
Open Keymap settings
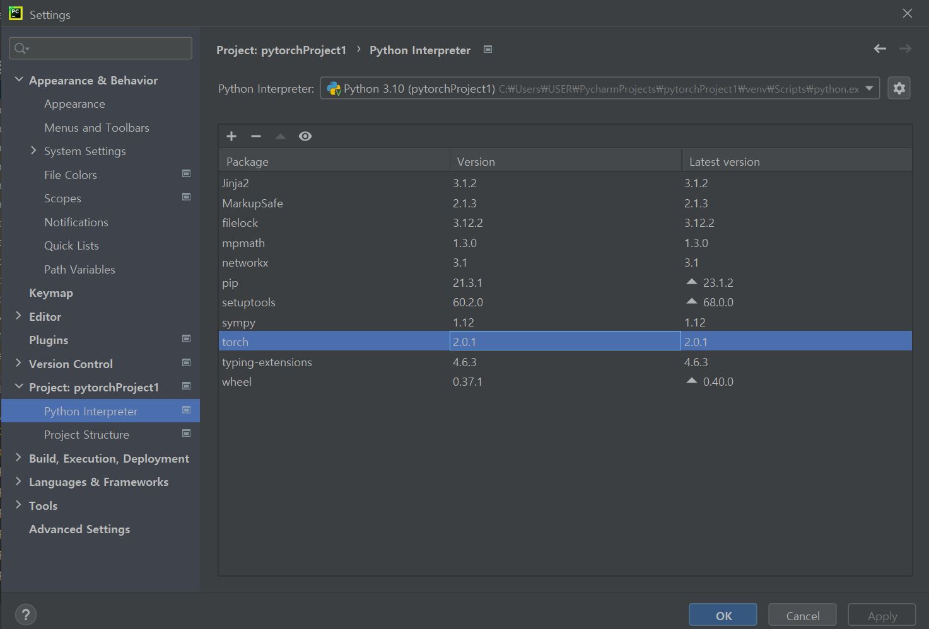click(51, 293)
